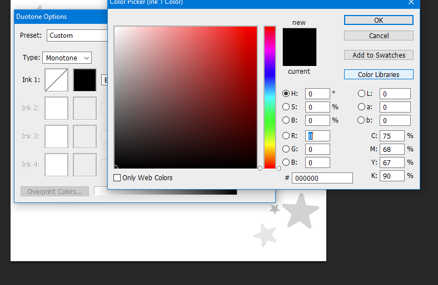Click the Ink 1 black color swatch
Screen dimensions: 438x285
pos(84,80)
